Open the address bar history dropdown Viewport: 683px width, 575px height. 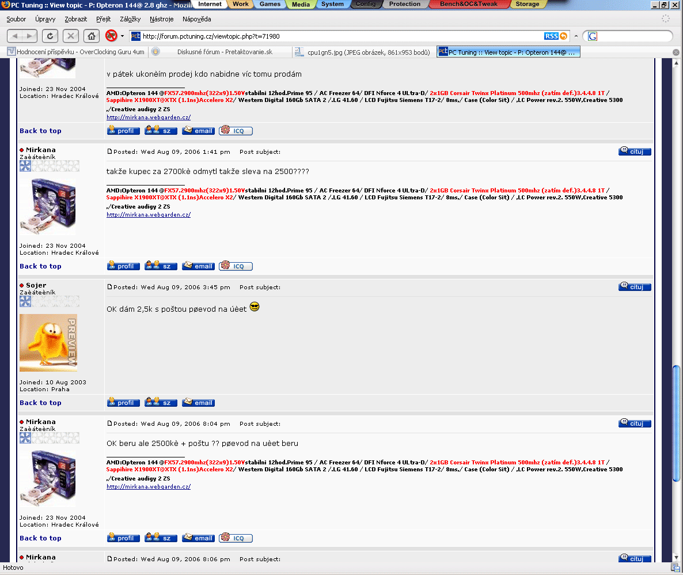575,36
